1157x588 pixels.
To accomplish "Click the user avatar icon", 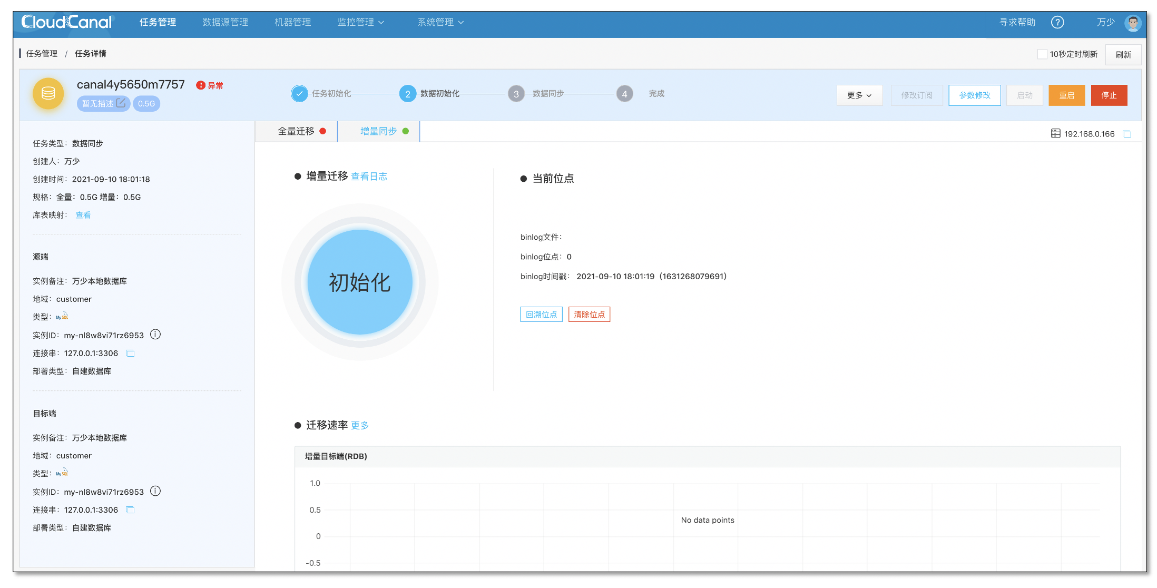I will (1132, 22).
